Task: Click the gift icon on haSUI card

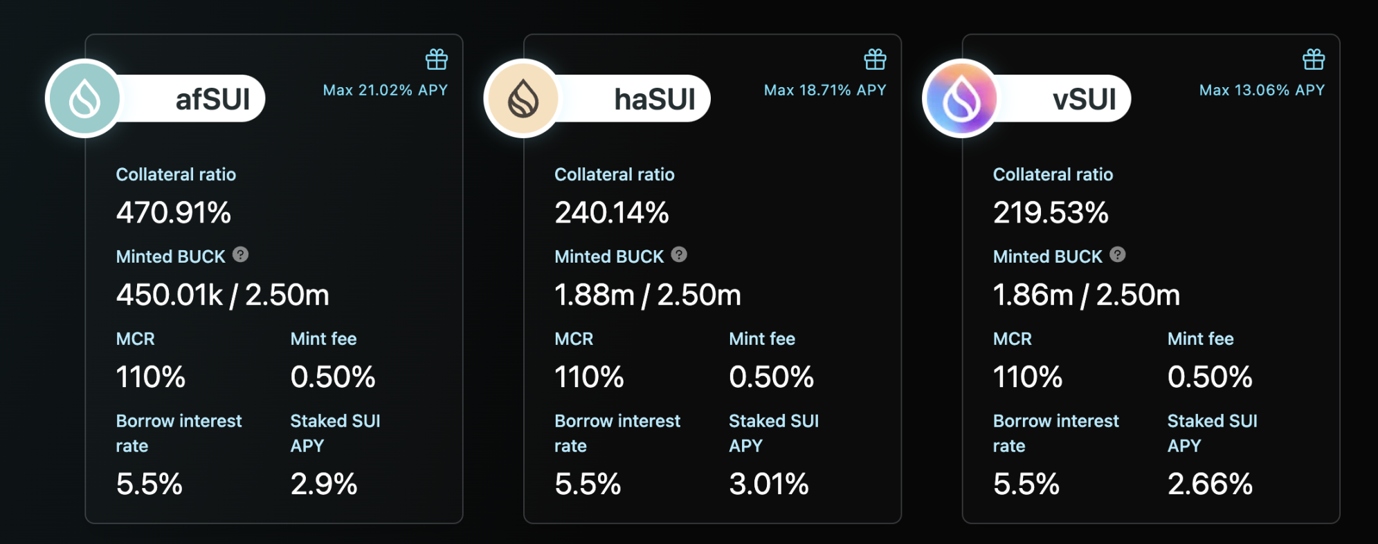Action: [876, 59]
